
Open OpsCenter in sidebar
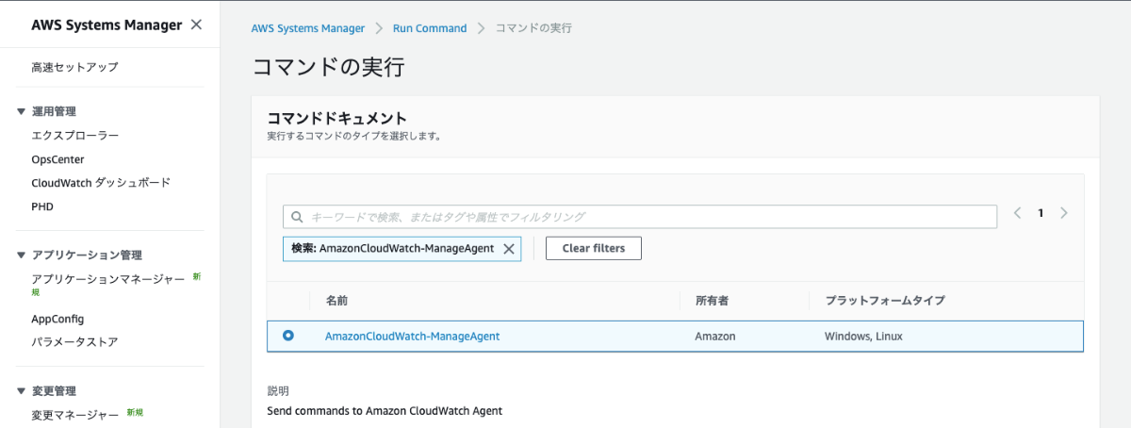coord(57,159)
